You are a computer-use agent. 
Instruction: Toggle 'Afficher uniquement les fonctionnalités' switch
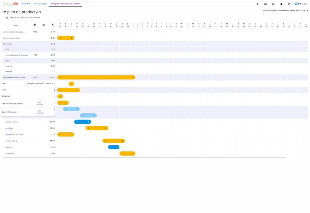pos(6,18)
